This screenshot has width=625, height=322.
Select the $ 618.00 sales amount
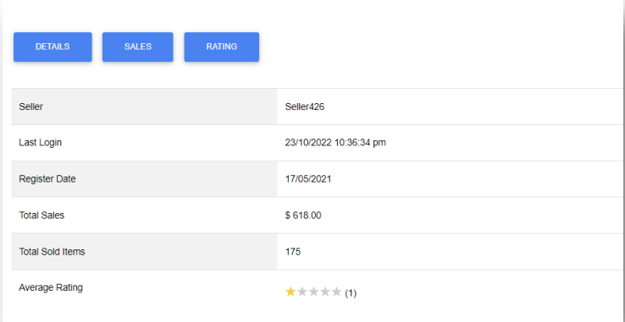(x=303, y=216)
